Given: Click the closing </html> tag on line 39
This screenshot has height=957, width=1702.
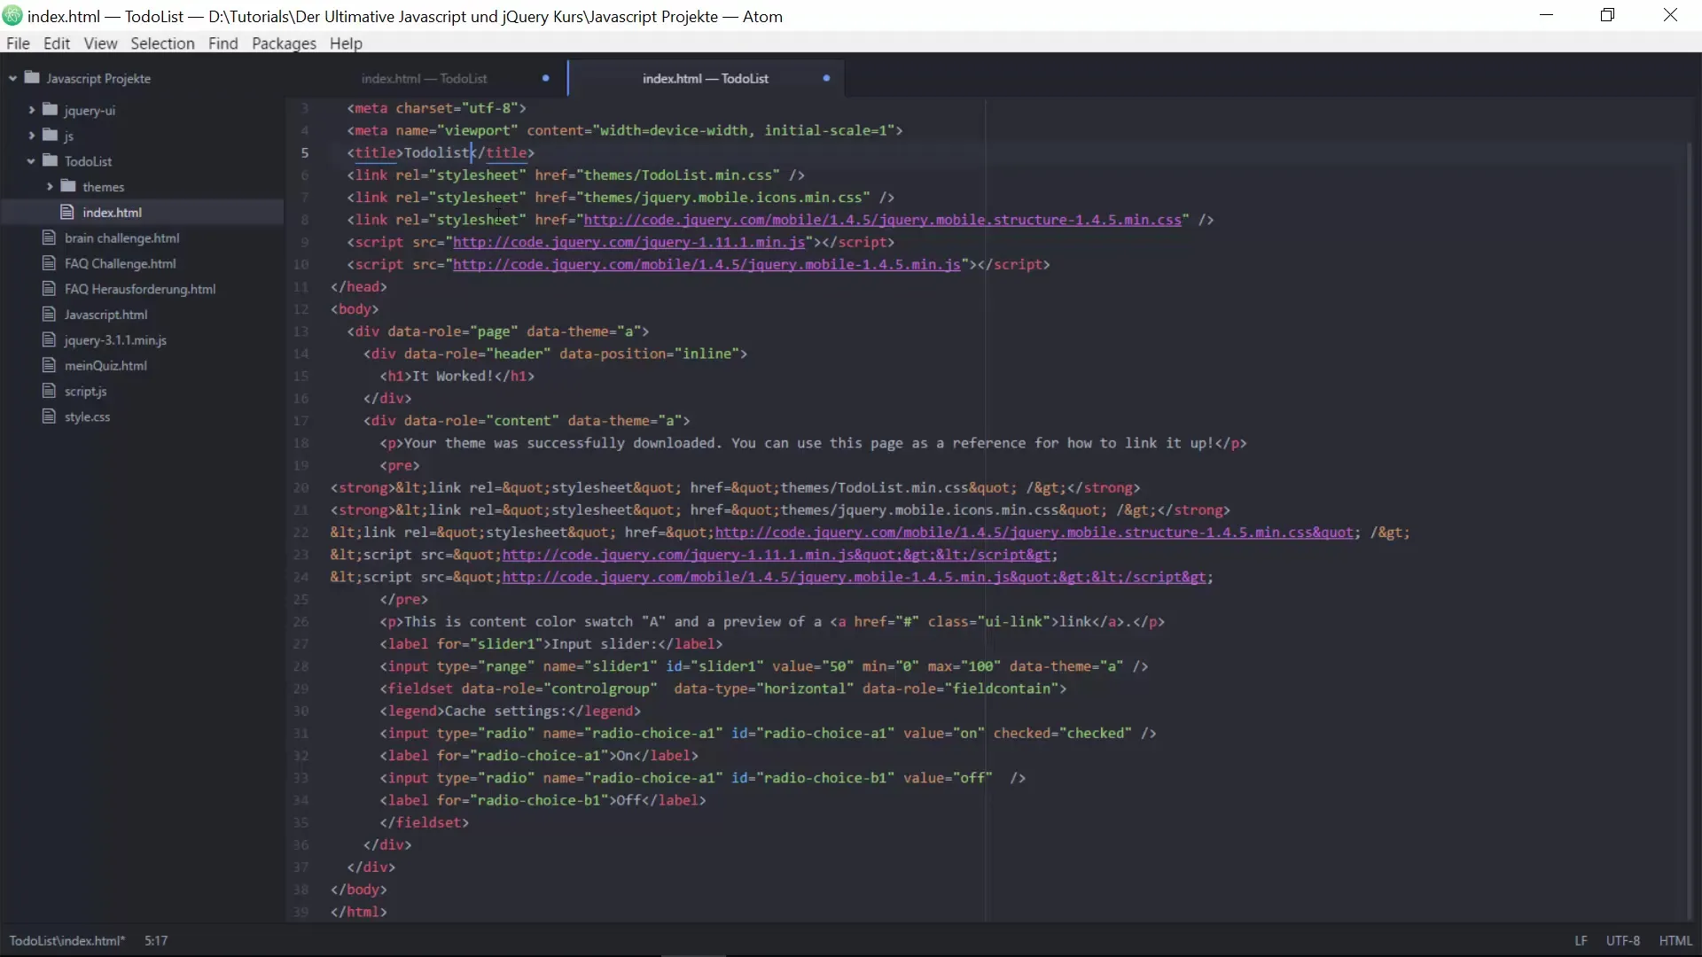Looking at the screenshot, I should click(359, 912).
